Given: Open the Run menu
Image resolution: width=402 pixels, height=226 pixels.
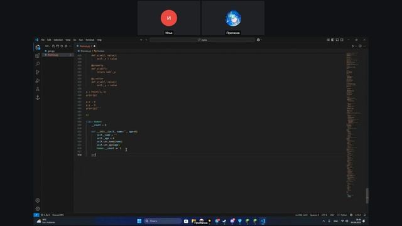Looking at the screenshot, I should coord(81,40).
